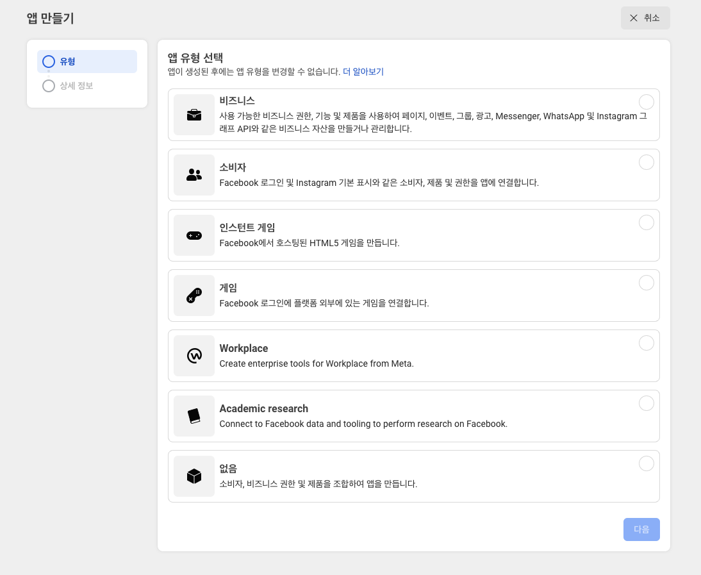Click the Workplace logo icon
Screen dimensions: 701x575
pos(194,356)
